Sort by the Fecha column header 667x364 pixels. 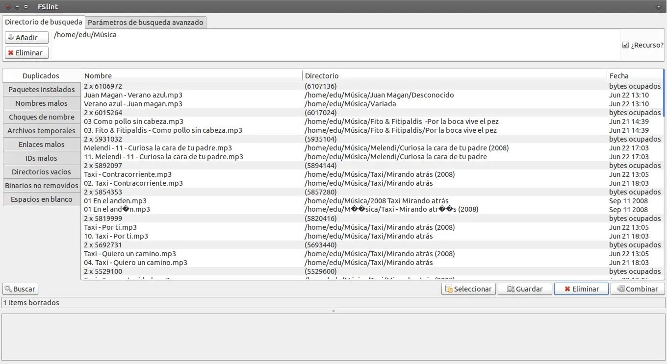635,76
